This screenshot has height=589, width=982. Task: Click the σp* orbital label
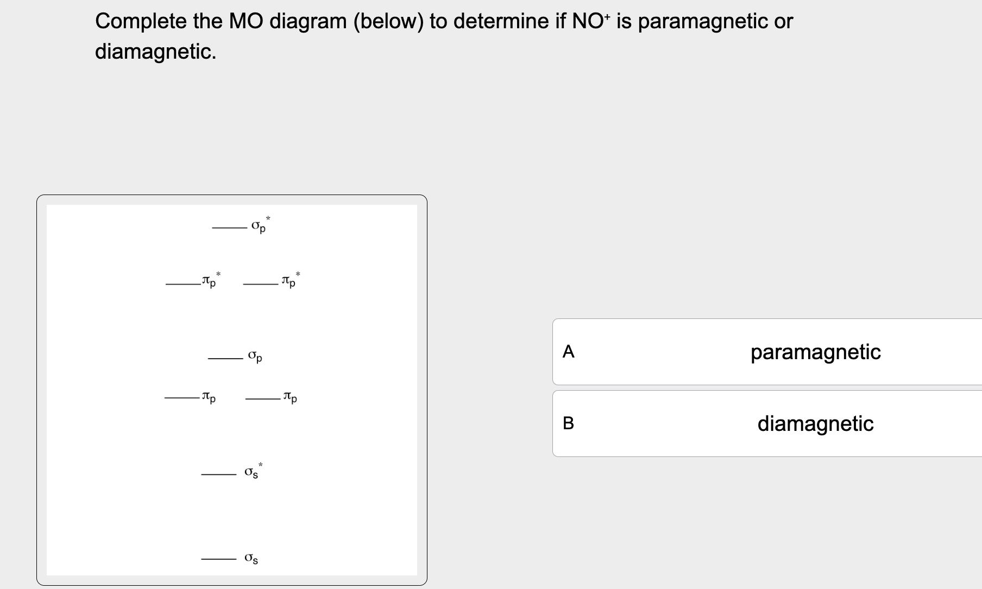coord(259,225)
